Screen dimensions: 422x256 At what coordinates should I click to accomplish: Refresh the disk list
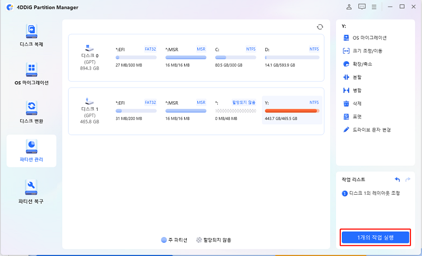coord(320,27)
